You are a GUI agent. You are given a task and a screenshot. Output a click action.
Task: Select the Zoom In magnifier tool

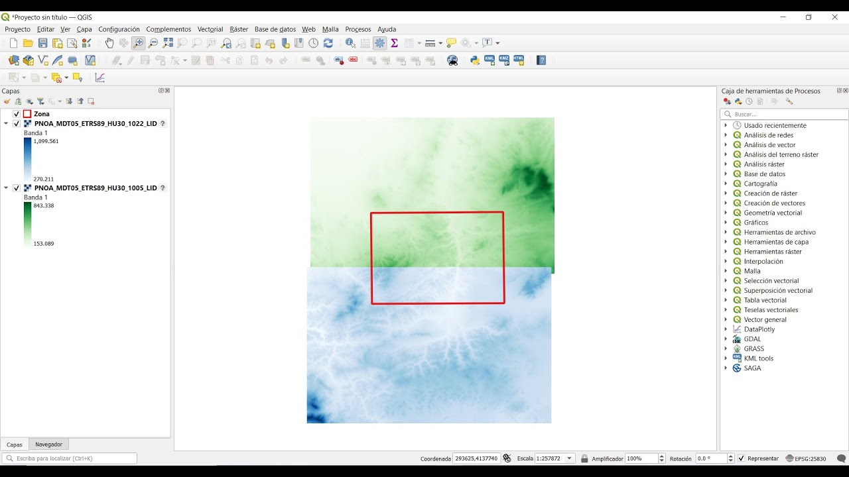138,43
